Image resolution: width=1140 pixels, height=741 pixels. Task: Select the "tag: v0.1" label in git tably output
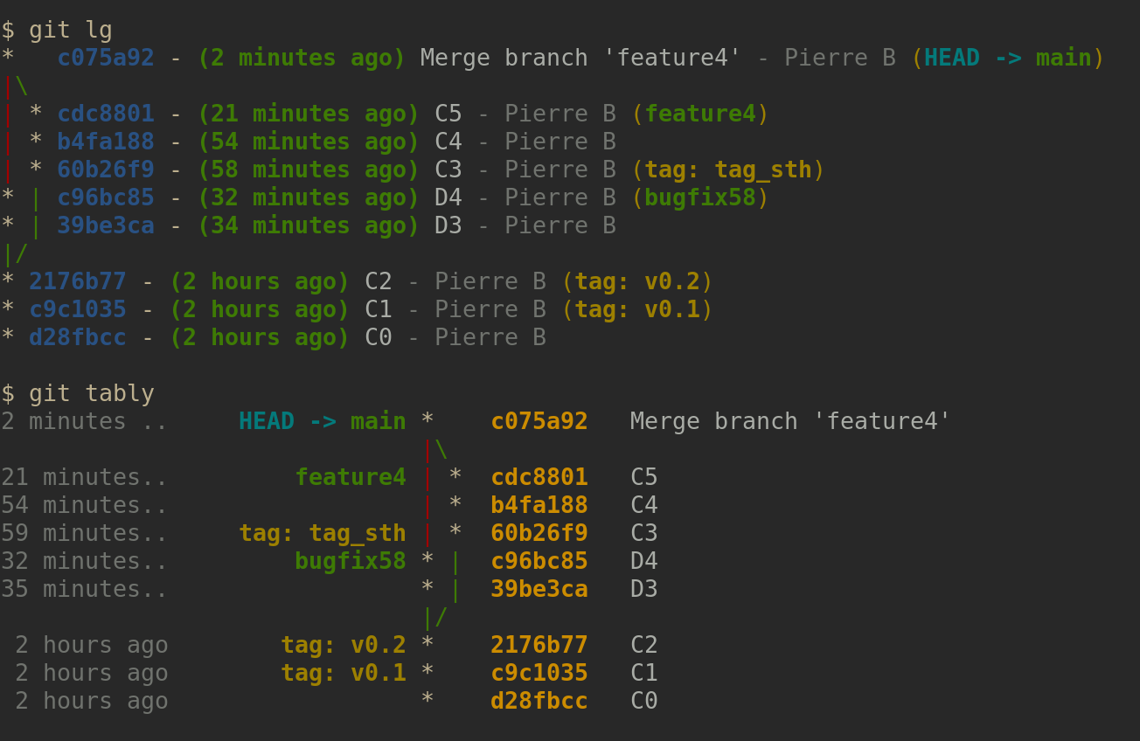click(x=343, y=674)
